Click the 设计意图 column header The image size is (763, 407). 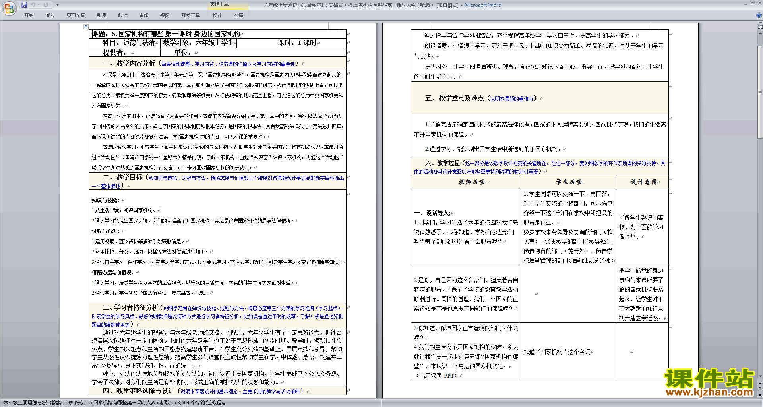(x=643, y=182)
